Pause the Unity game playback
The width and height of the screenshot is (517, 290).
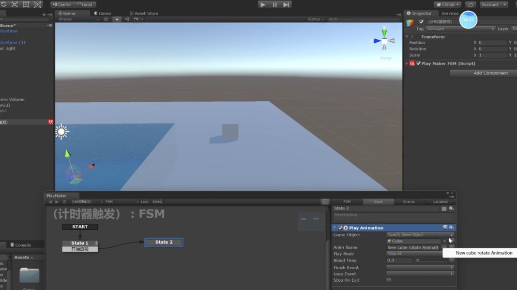pos(275,5)
